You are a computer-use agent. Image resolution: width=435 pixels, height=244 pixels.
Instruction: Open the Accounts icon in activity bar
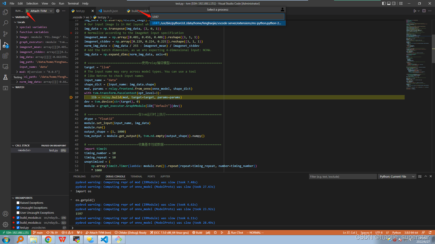pos(5,214)
